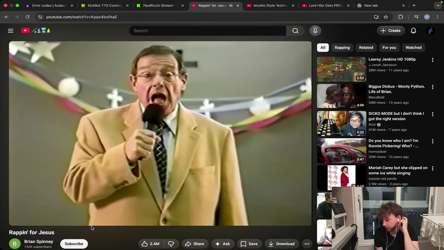Open more options for Mariah Carey video
444x250 pixels.
433,168
